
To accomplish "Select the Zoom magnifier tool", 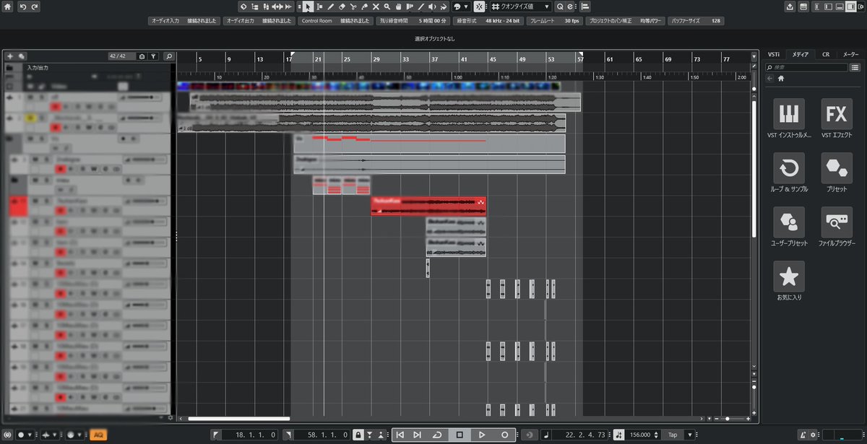I will [387, 6].
